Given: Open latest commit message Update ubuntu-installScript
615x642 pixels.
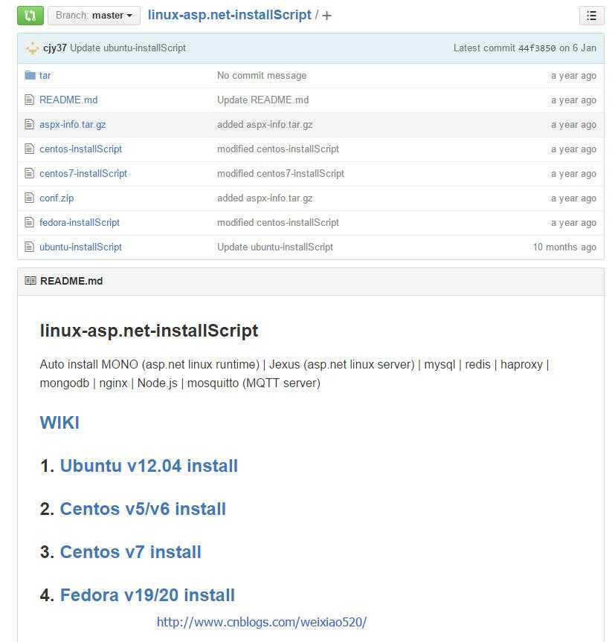Looking at the screenshot, I should click(x=128, y=48).
